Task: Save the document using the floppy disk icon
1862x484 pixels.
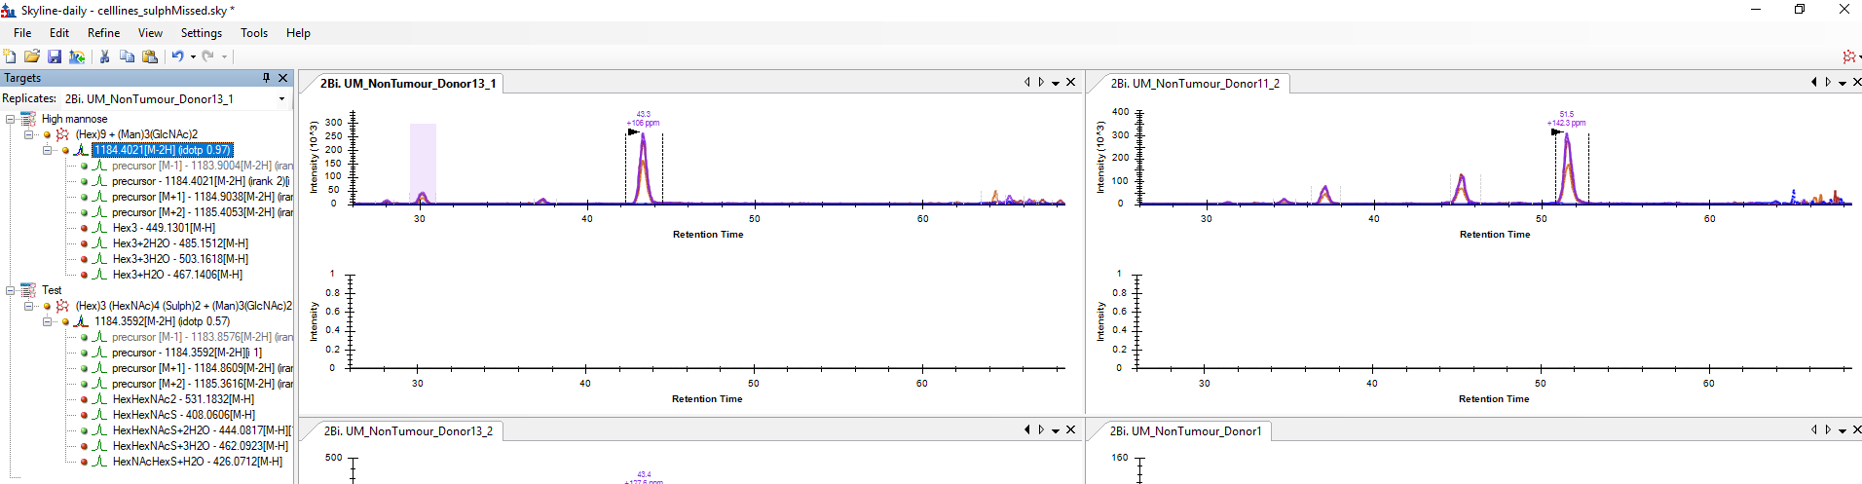Action: 55,56
